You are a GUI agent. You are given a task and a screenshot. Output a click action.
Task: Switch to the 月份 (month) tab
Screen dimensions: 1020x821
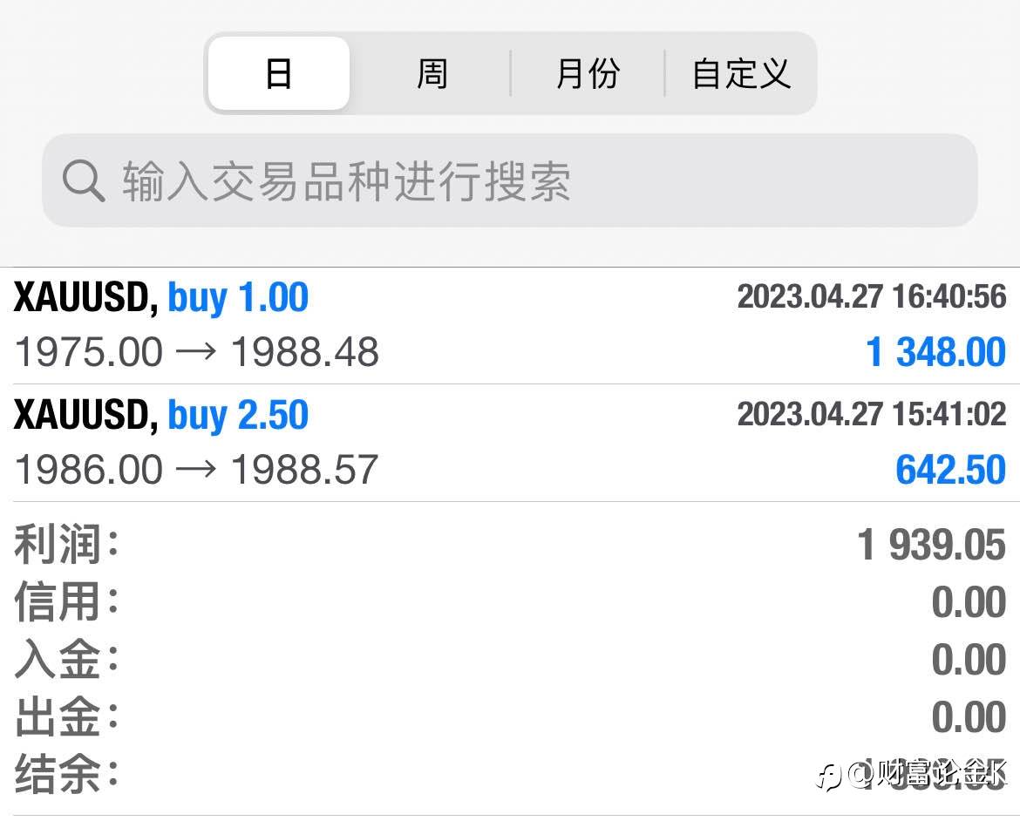(588, 73)
